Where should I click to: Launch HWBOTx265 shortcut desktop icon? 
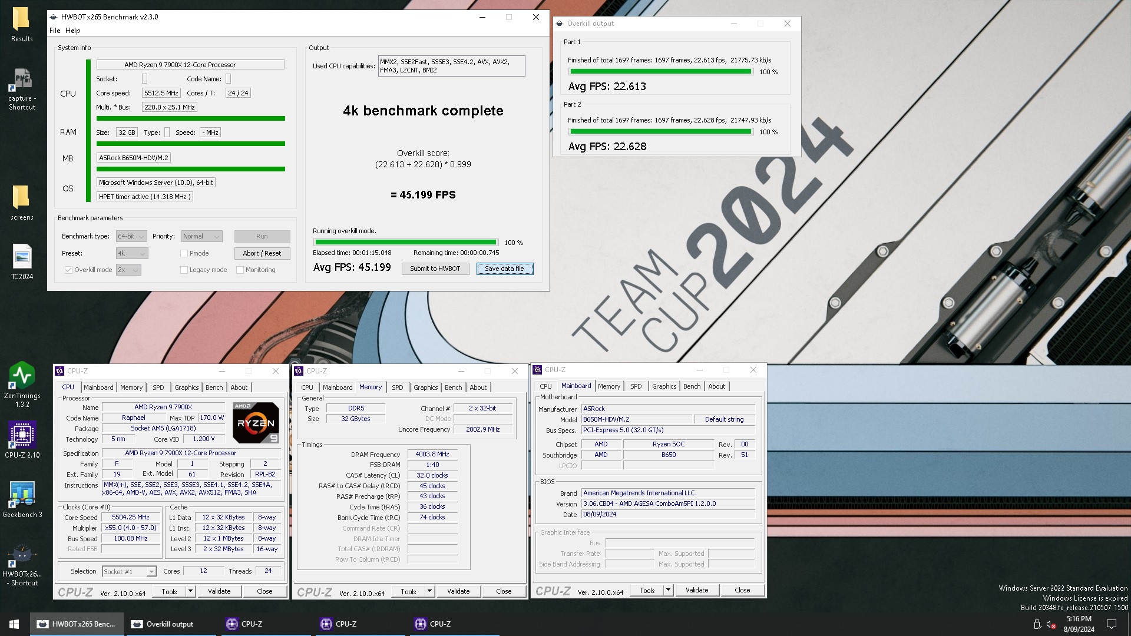point(22,565)
